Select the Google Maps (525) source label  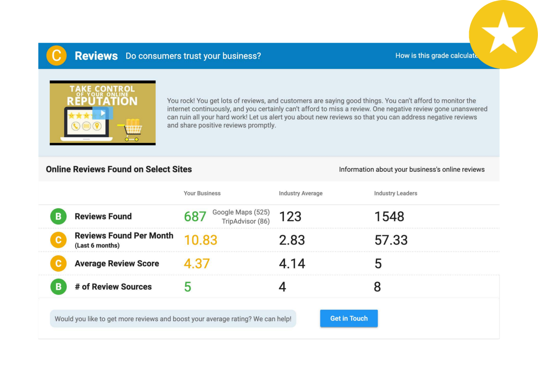click(x=241, y=212)
